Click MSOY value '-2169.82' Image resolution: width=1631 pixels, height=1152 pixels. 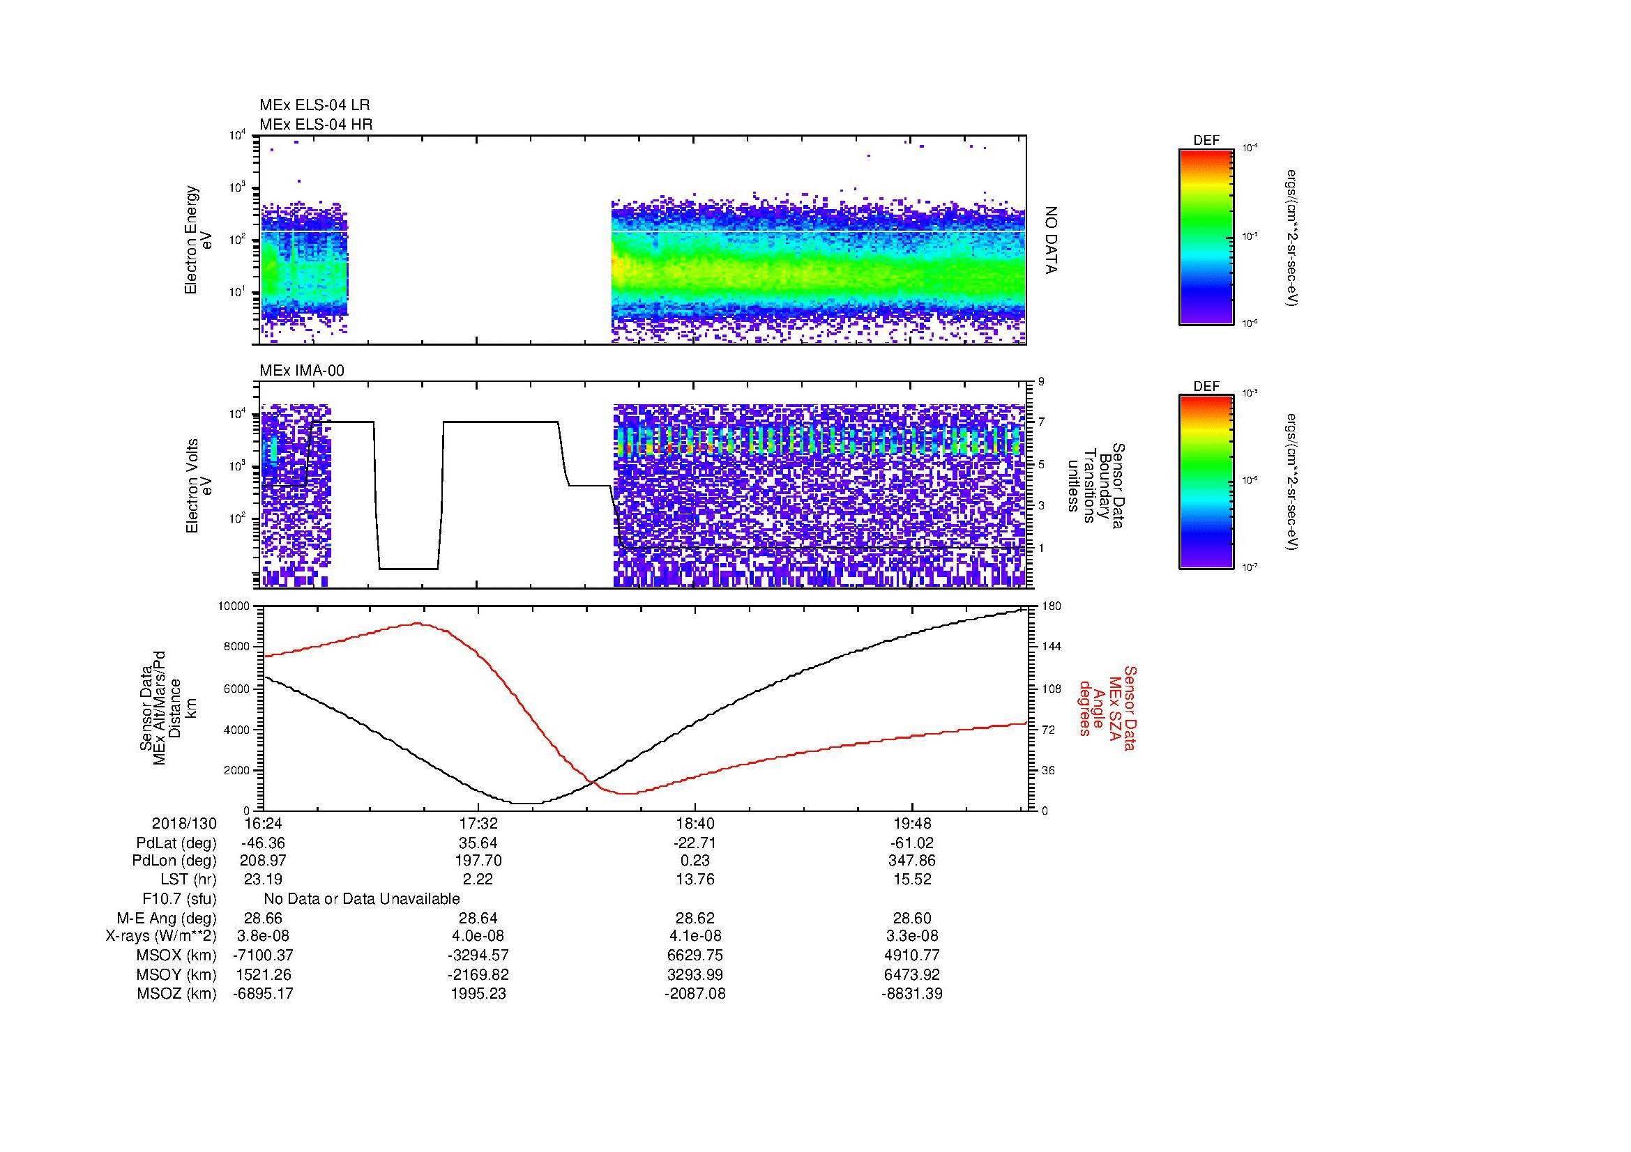tap(479, 975)
